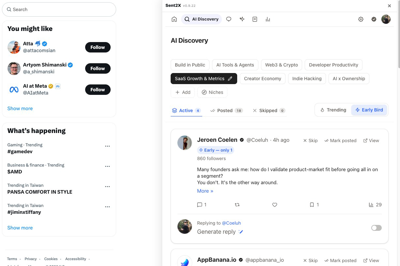Select the Creator Economy topic

click(x=263, y=79)
